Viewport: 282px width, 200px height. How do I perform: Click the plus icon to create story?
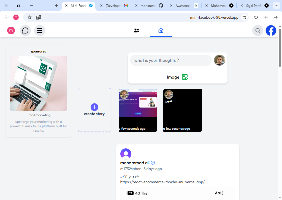(x=94, y=107)
